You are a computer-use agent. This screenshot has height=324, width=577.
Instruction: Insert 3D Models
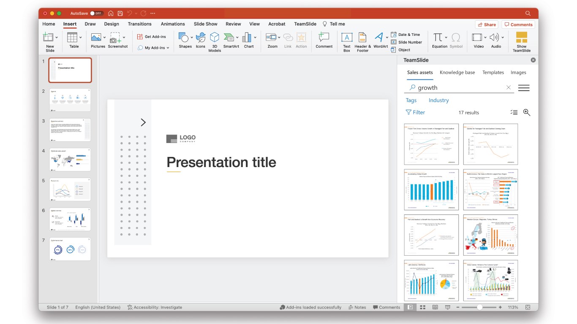click(215, 42)
